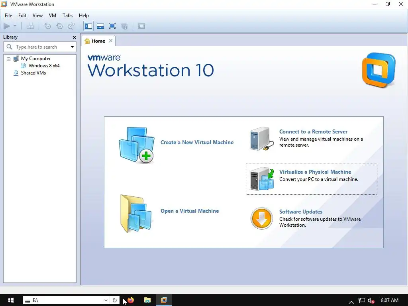Viewport: 408px width, 306px height.
Task: Click the open virtual machine folder icon
Action: pos(136,214)
